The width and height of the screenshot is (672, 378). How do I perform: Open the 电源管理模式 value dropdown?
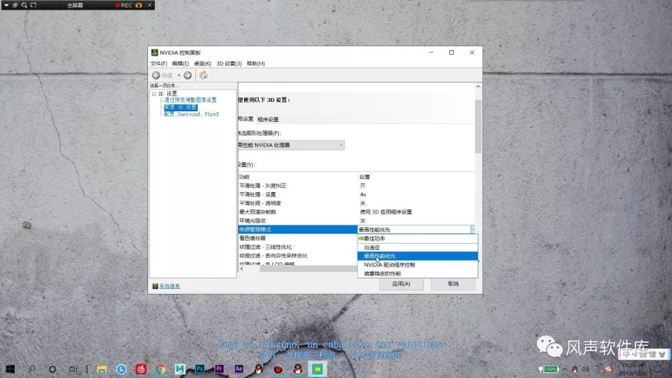[474, 229]
